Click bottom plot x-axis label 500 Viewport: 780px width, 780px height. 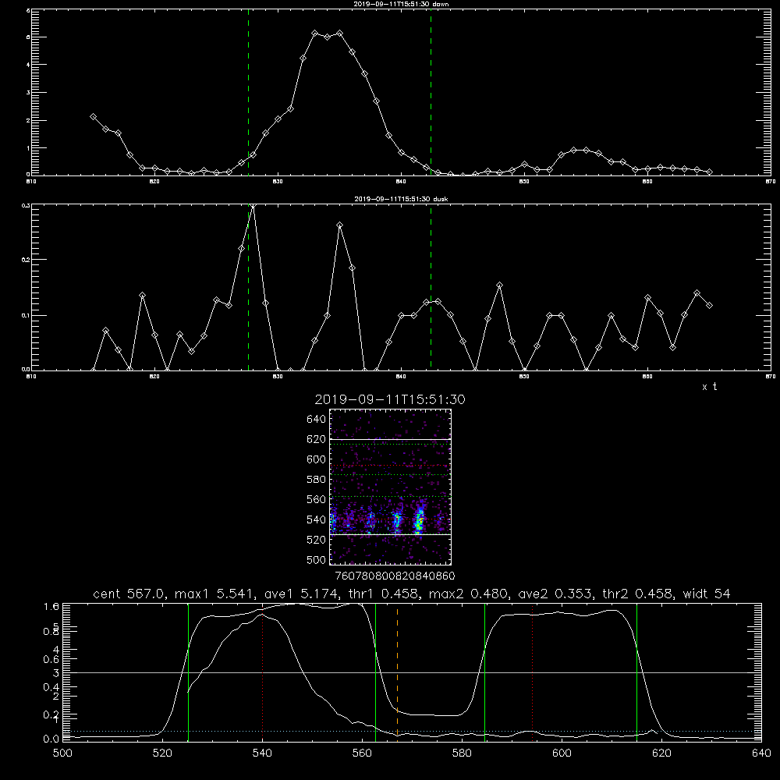(x=62, y=753)
